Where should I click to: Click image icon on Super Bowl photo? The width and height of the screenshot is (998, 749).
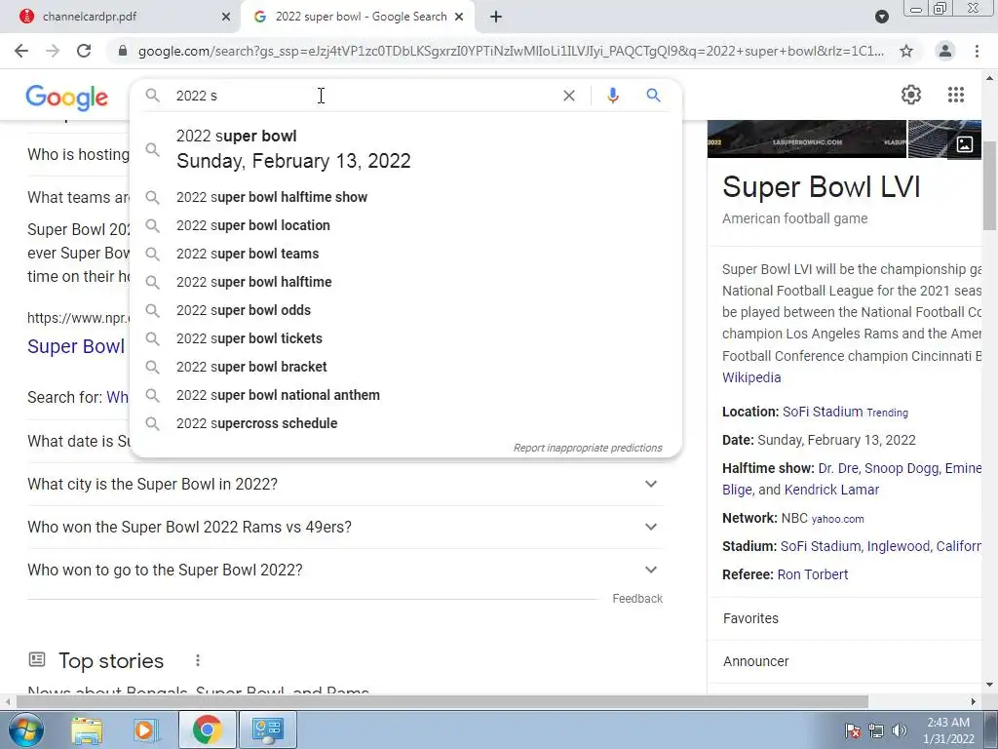(x=964, y=144)
